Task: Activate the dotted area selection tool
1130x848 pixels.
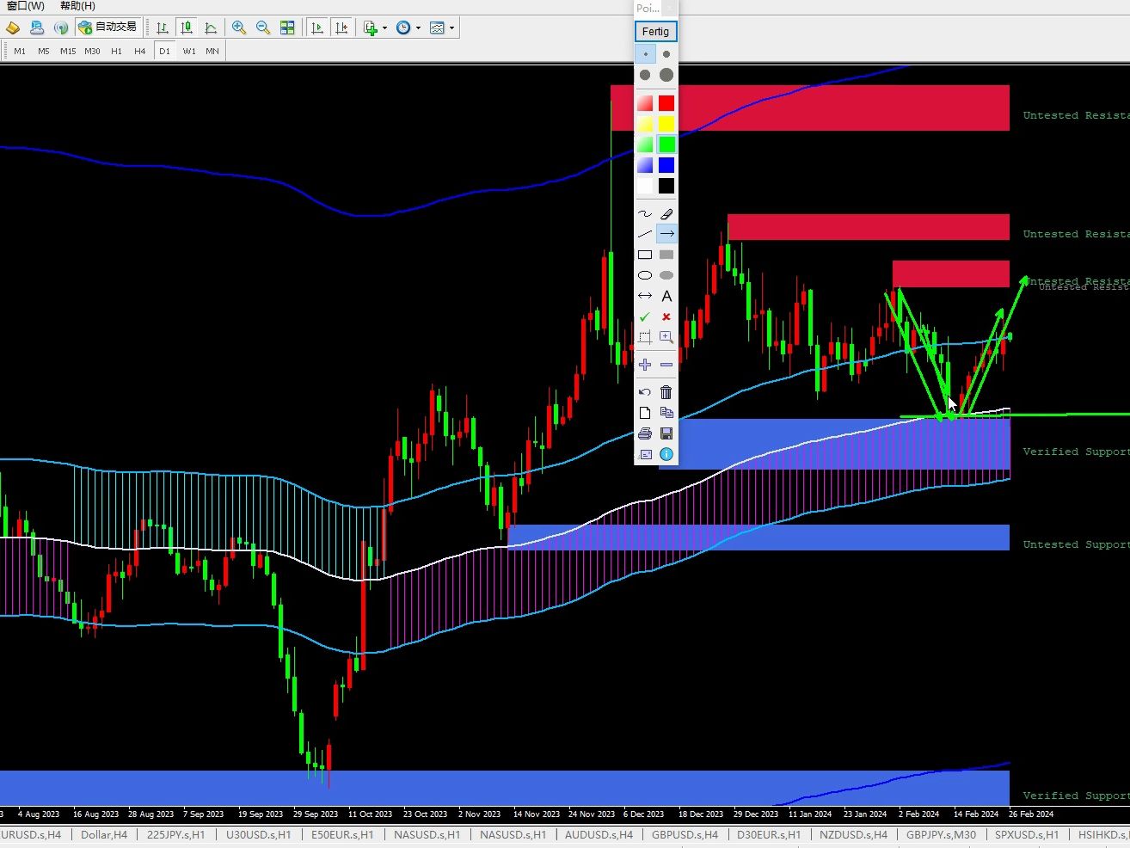Action: 645,337
